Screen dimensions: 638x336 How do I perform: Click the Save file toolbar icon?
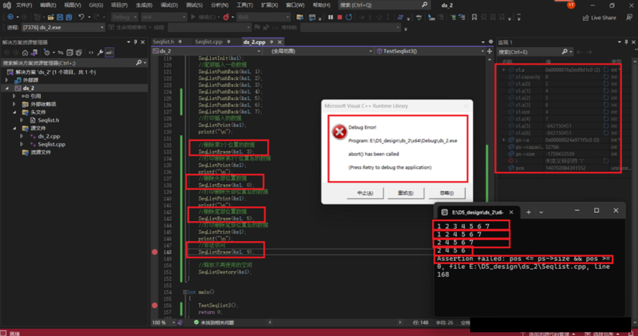[60, 17]
